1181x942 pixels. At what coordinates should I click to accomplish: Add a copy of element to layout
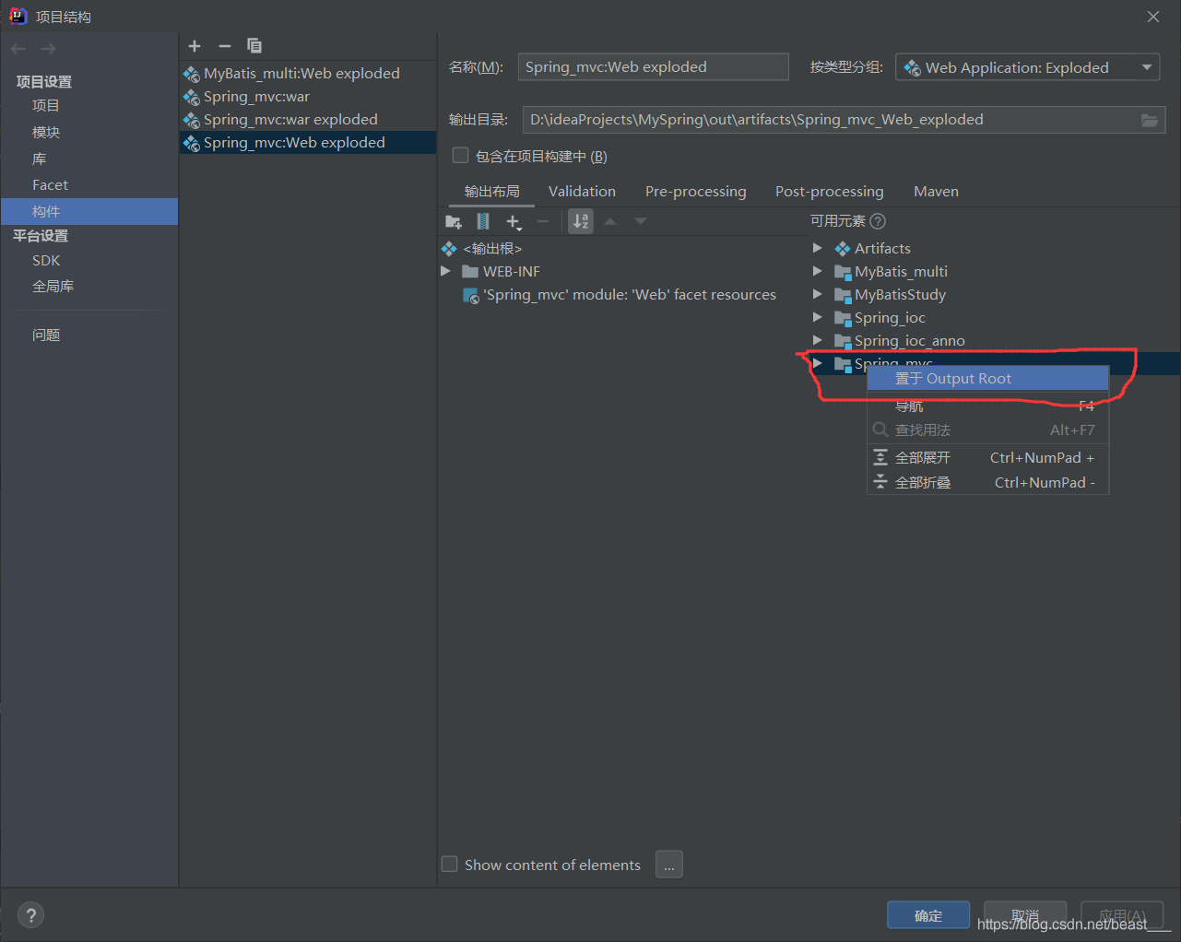[514, 221]
